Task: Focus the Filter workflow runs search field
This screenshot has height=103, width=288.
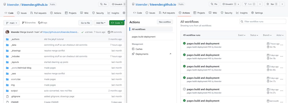Action: click(x=263, y=21)
